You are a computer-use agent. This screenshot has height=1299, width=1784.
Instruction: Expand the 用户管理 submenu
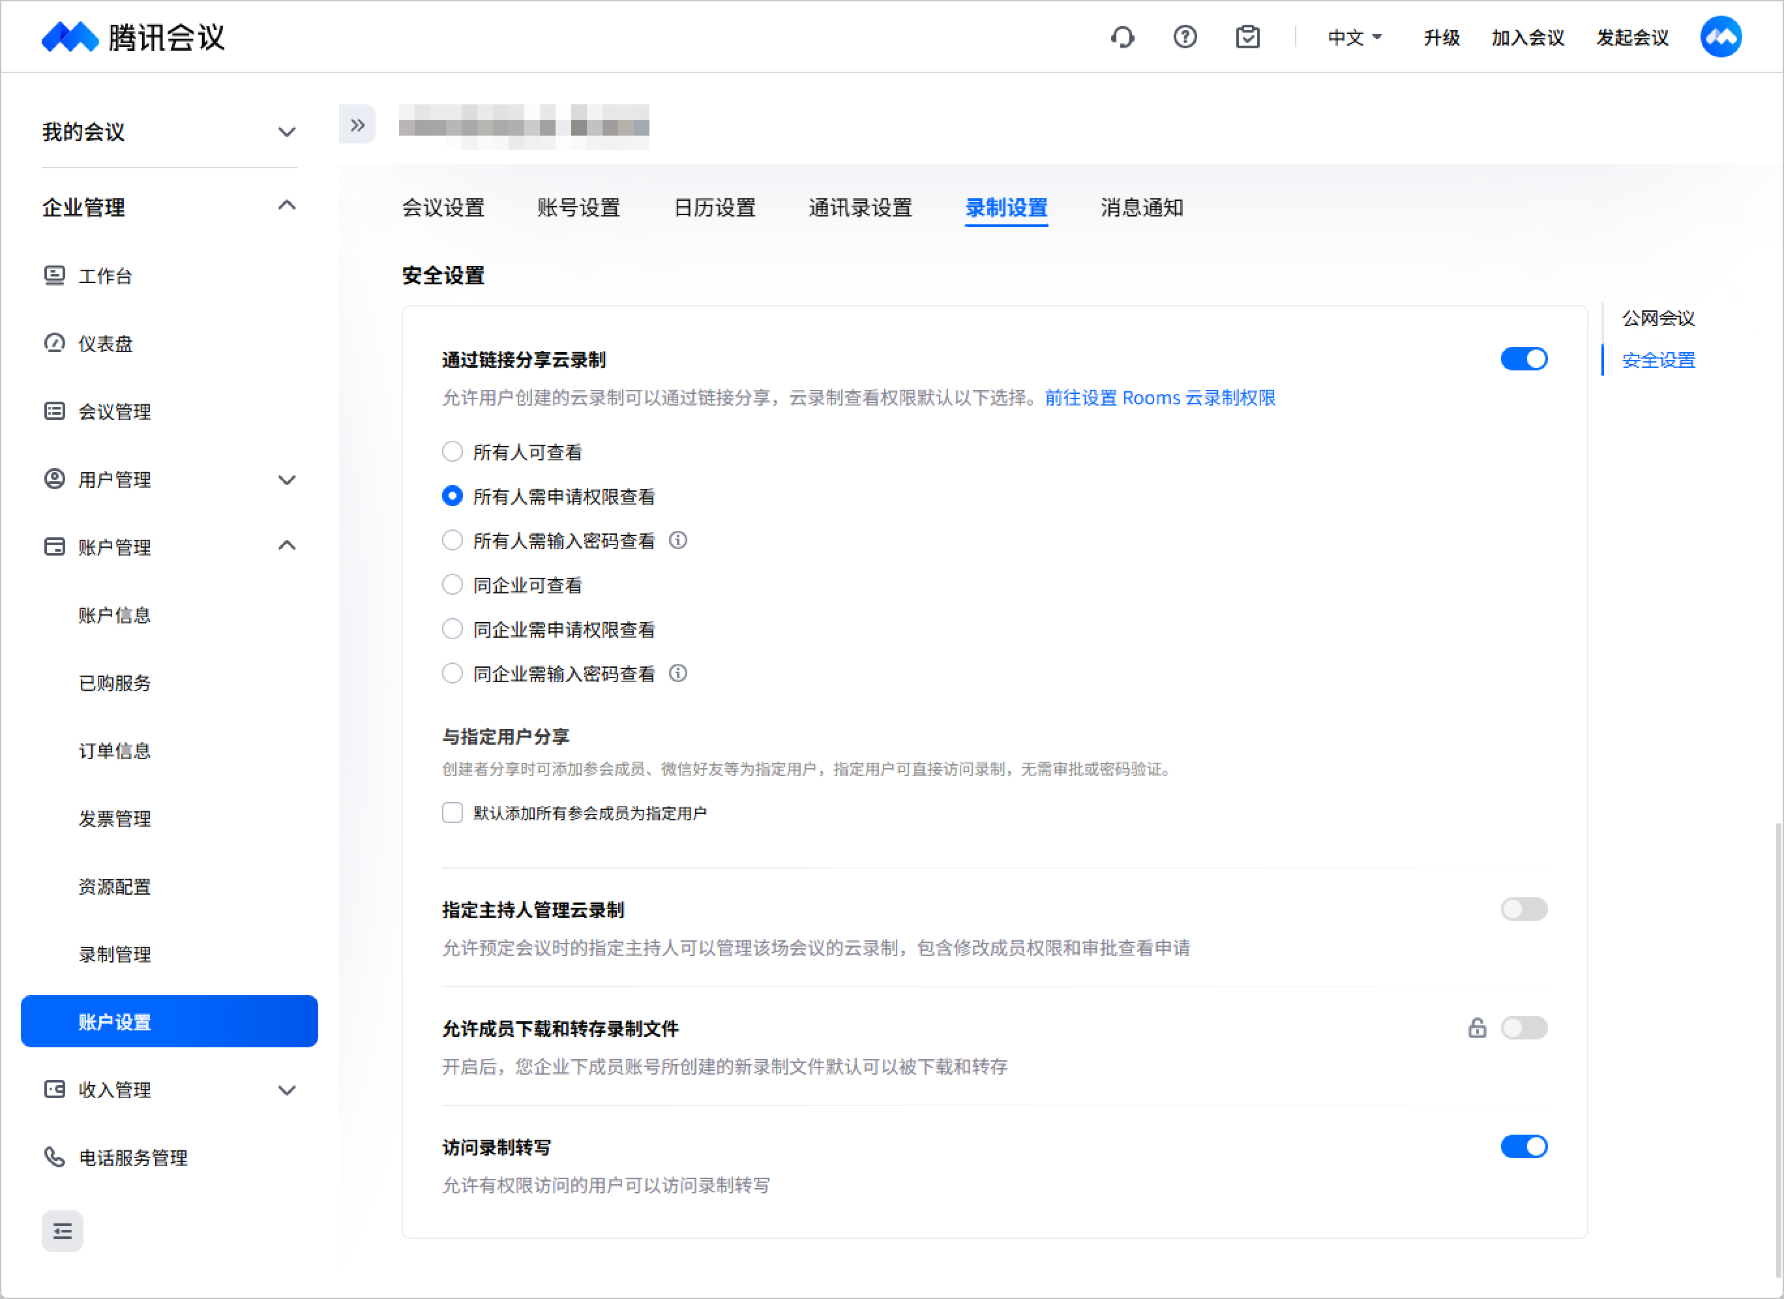[169, 479]
